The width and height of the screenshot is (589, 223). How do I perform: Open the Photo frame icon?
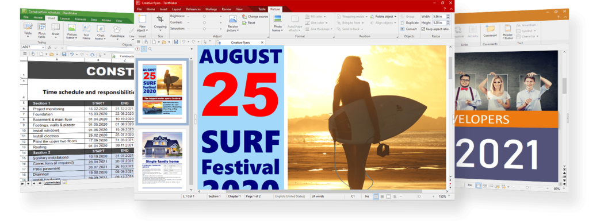[x=278, y=19]
